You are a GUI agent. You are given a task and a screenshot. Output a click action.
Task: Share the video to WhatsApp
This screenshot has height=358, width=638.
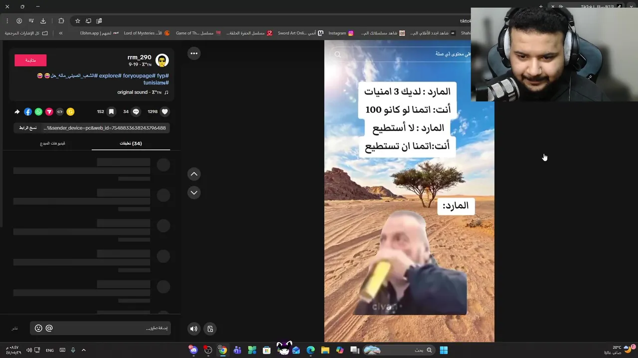(38, 112)
